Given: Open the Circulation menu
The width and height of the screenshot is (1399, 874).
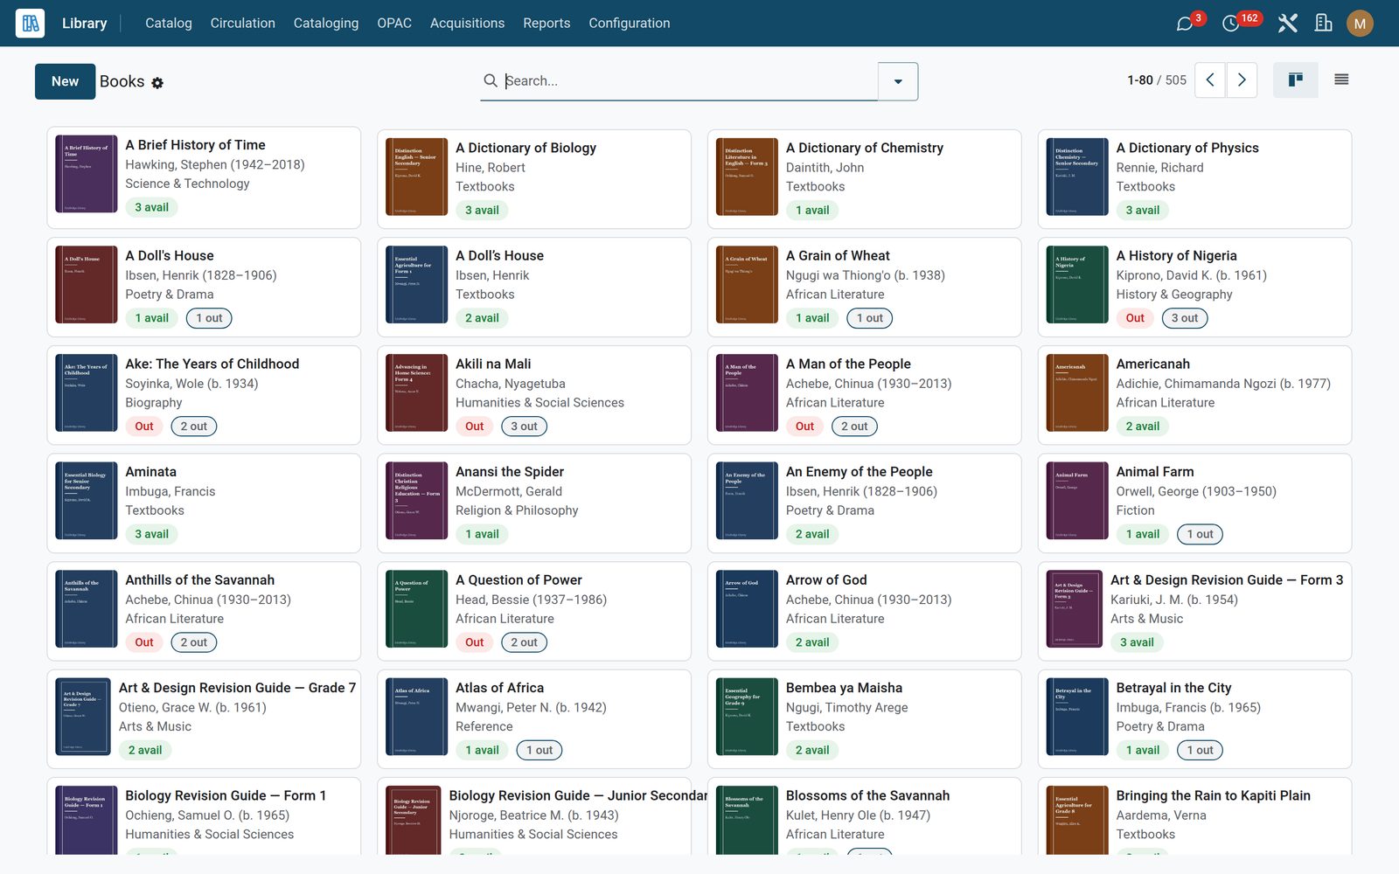Looking at the screenshot, I should tap(242, 24).
